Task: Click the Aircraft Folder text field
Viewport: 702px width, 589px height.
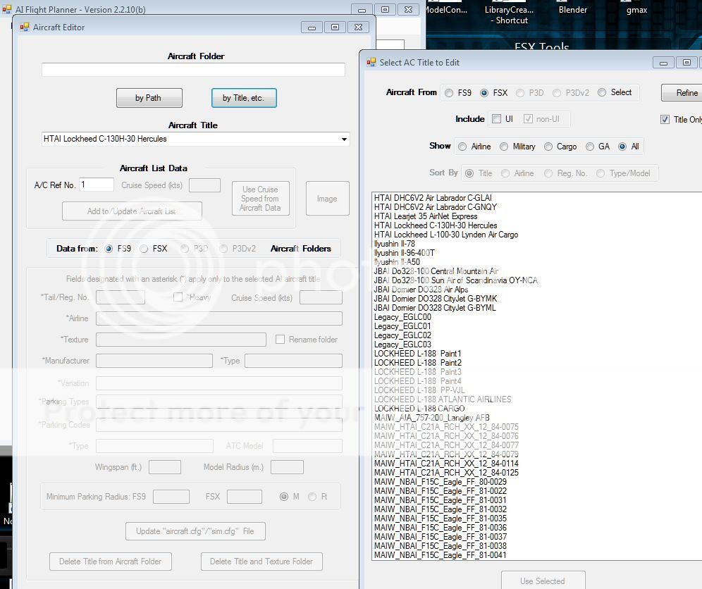Action: (x=193, y=70)
